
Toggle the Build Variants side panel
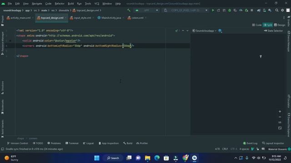click(2, 129)
